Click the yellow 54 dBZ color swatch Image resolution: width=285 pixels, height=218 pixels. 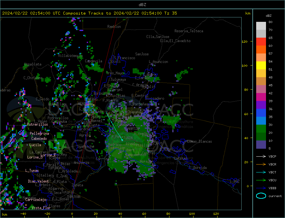coord(261,65)
